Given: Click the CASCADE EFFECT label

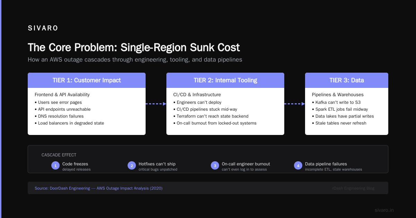Looking at the screenshot, I should coord(59,155).
